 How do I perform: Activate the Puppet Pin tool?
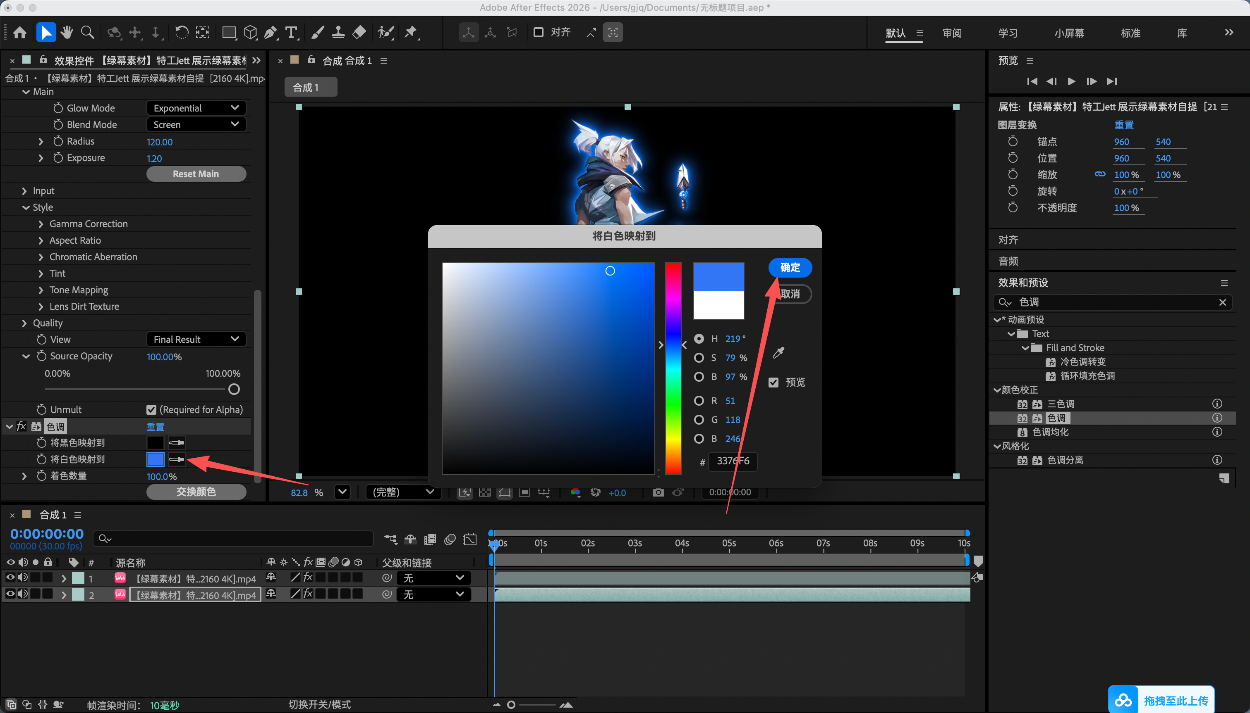[411, 32]
